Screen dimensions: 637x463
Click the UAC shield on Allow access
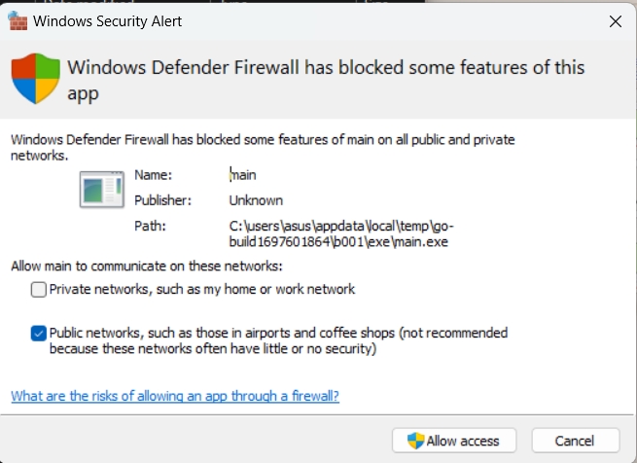pos(415,441)
